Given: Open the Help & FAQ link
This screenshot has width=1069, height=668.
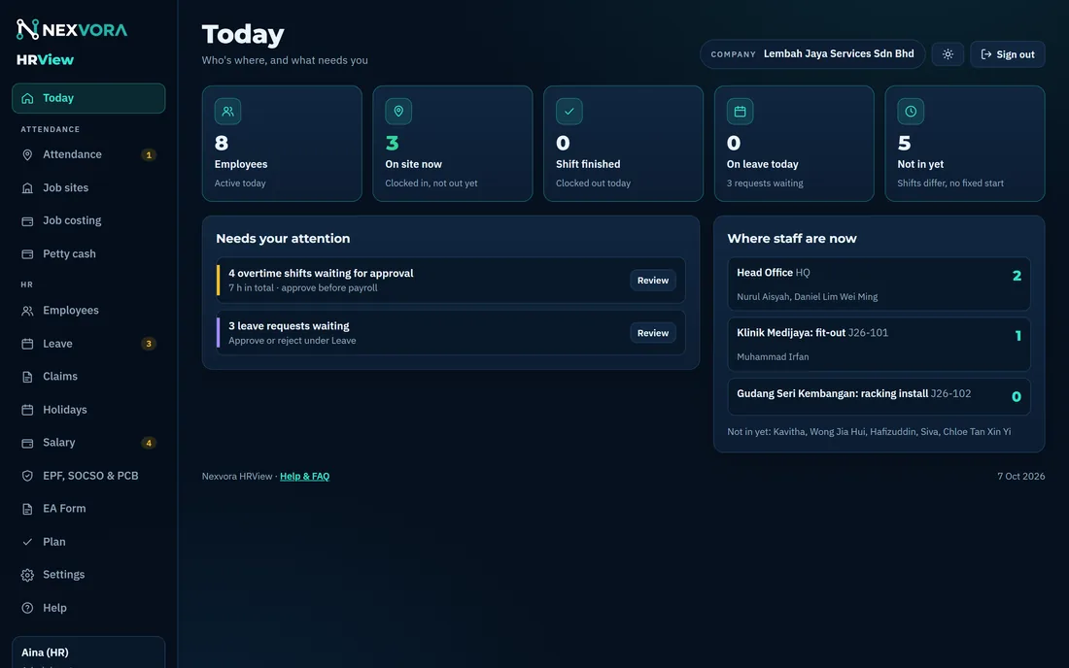Looking at the screenshot, I should click(x=305, y=477).
